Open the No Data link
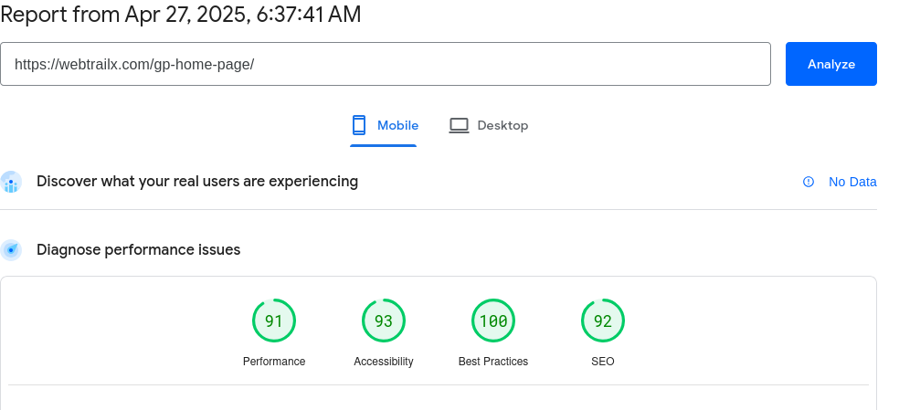The image size is (899, 410). point(852,182)
